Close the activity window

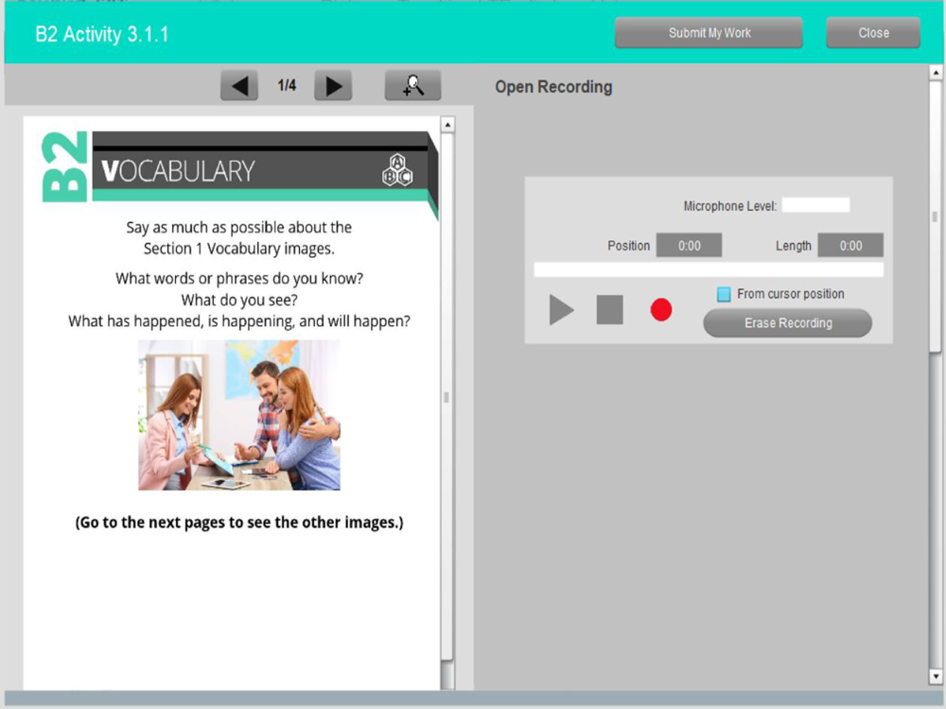(x=873, y=33)
